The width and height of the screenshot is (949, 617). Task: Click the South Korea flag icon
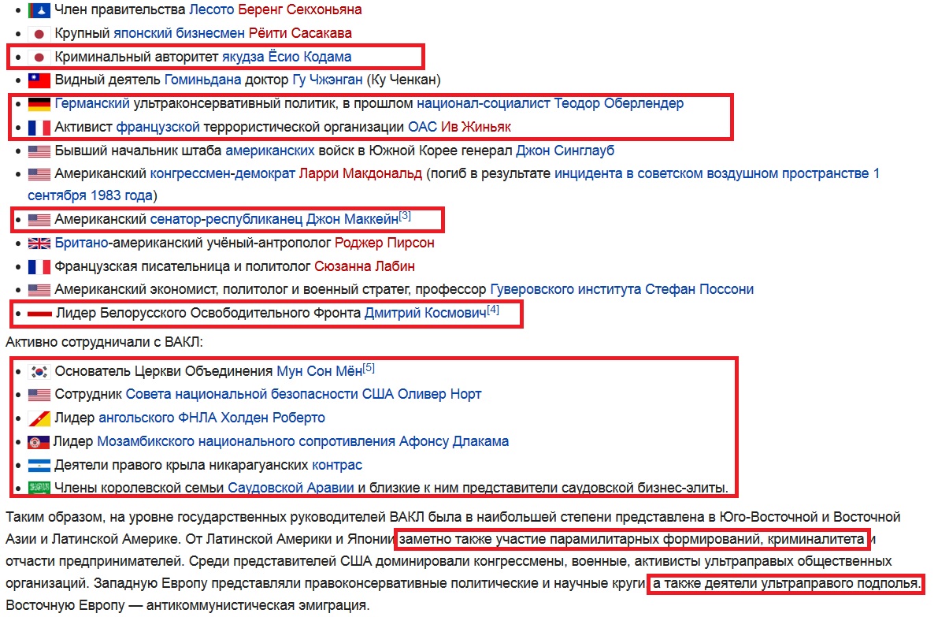tap(39, 371)
